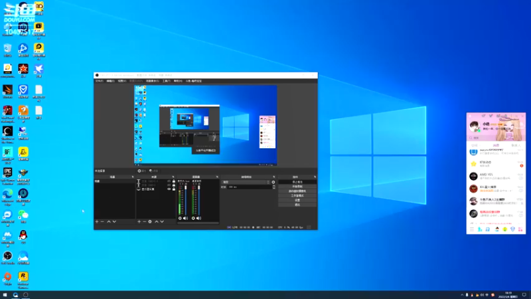Select the QQ penguin desktop icon
This screenshot has height=299, width=531.
[x=23, y=237]
